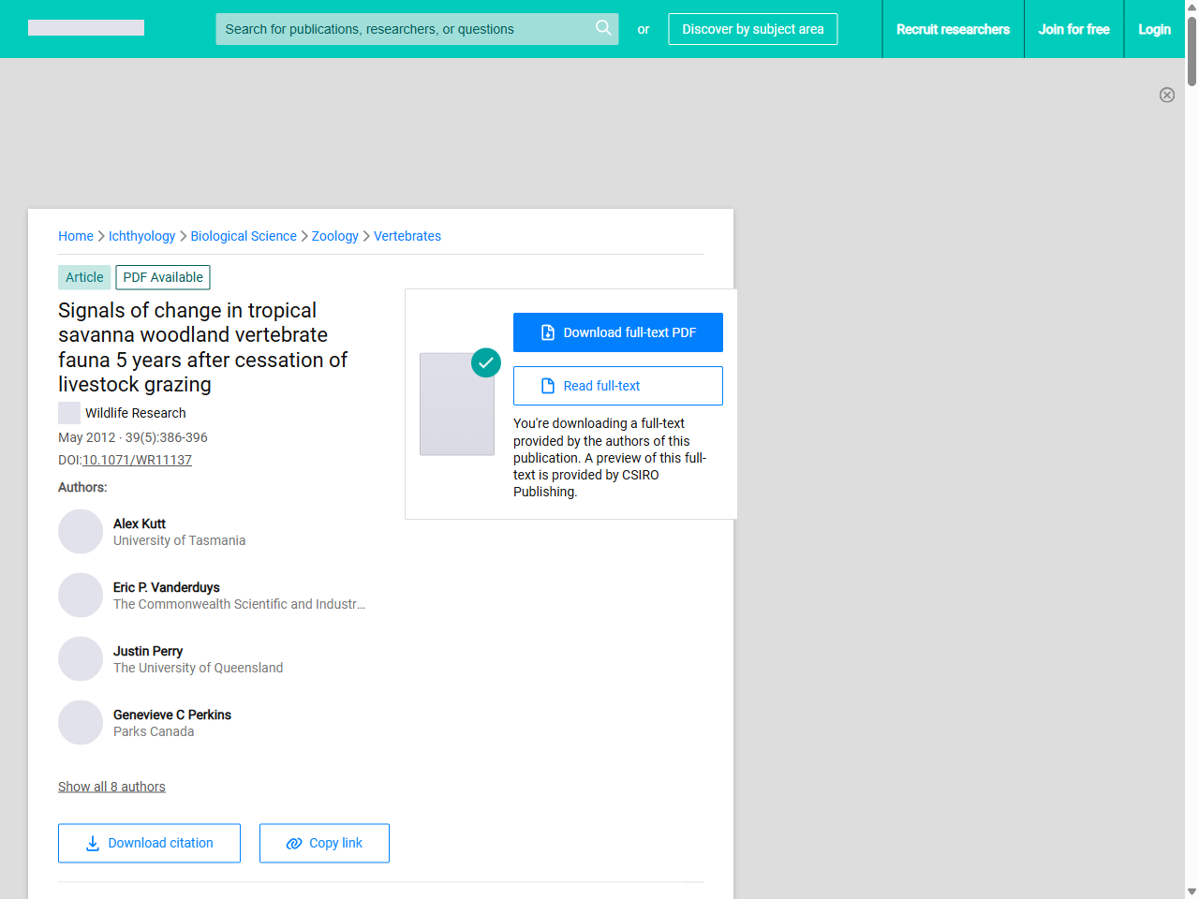Click the Wildlife Research journal logo
Screen dimensions: 1199x899
(x=69, y=413)
